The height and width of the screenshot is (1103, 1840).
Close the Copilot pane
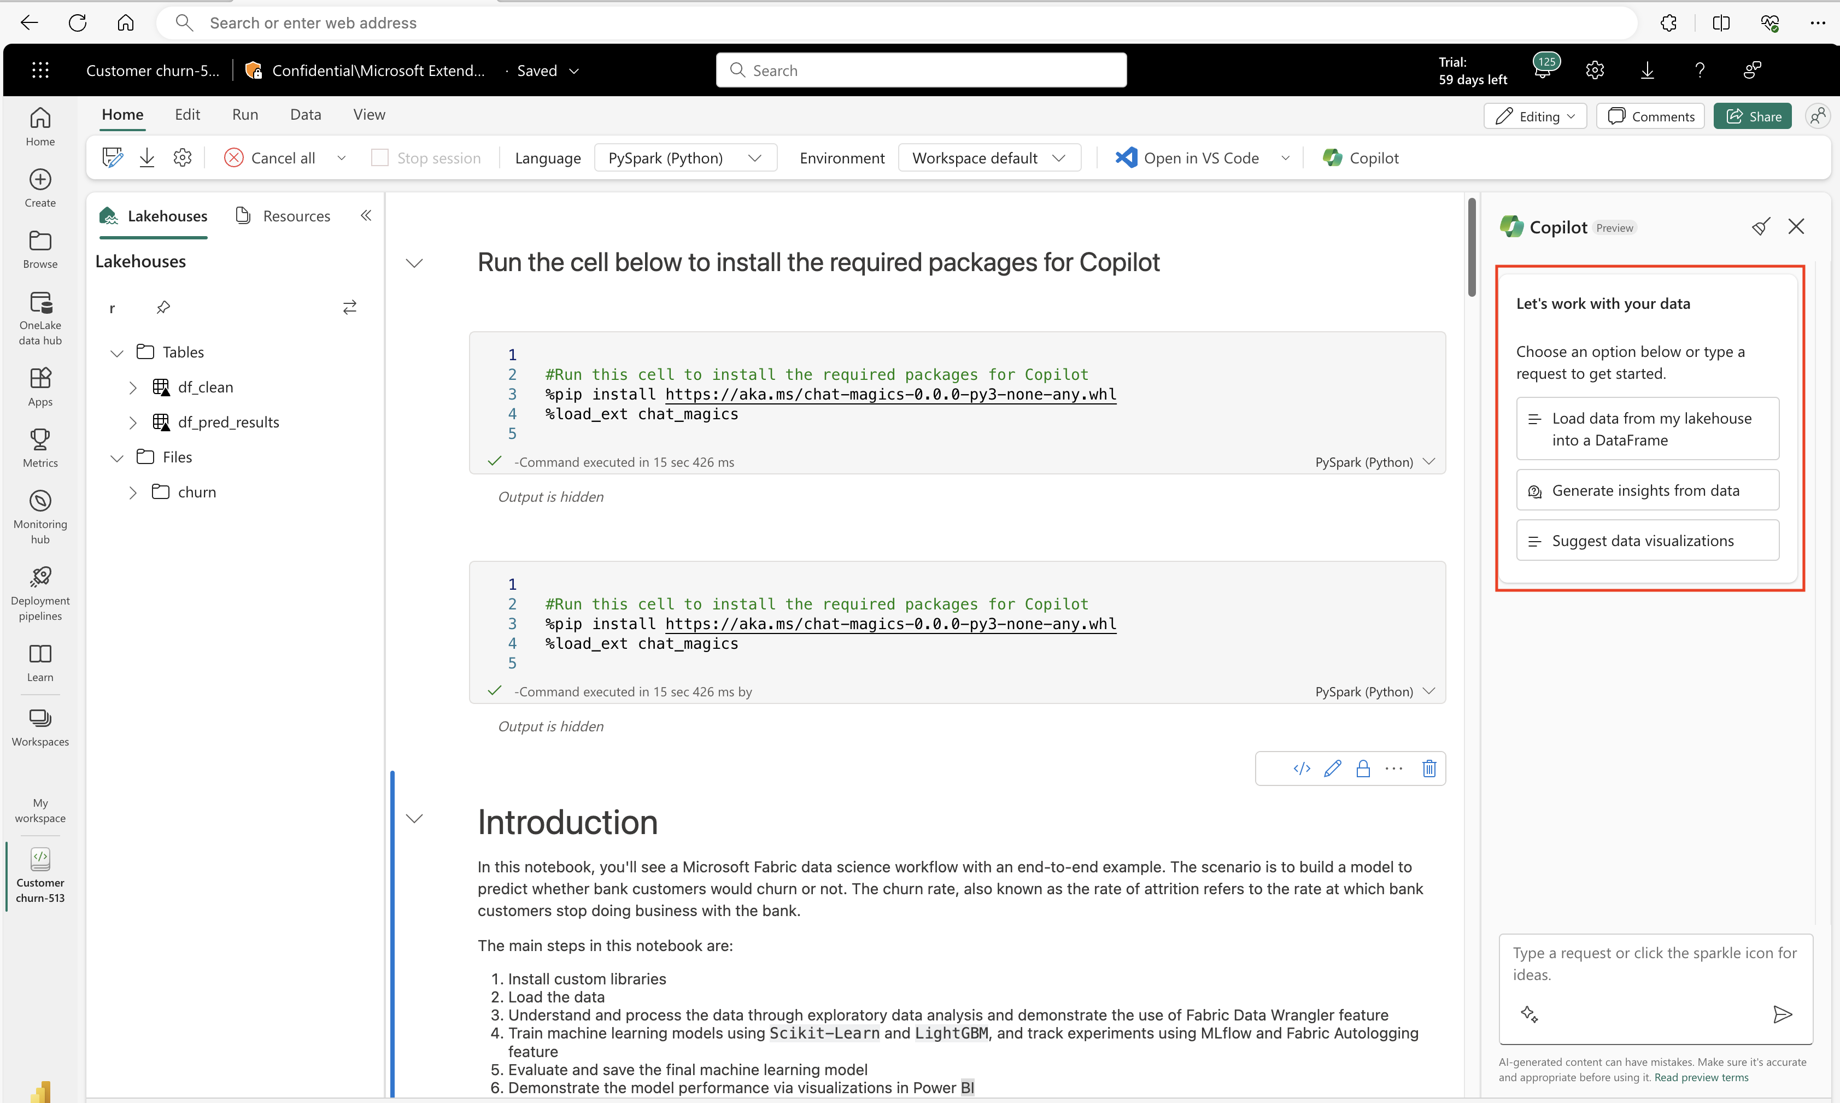click(1796, 227)
